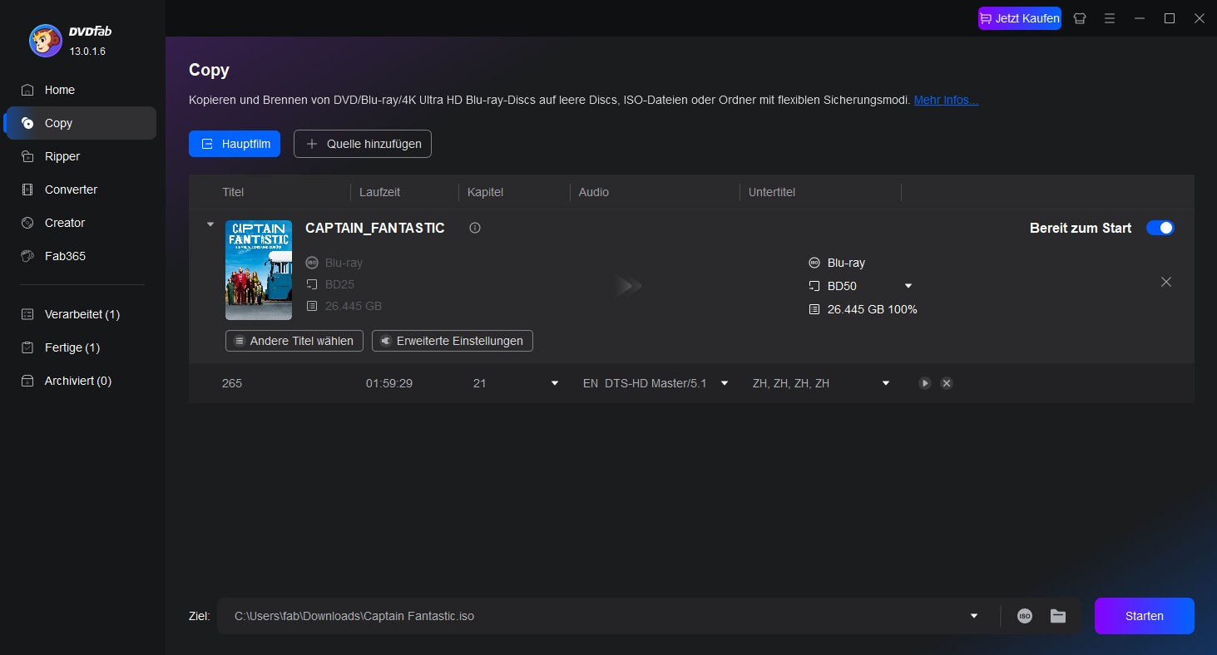Open the hamburger main menu

tap(1110, 18)
